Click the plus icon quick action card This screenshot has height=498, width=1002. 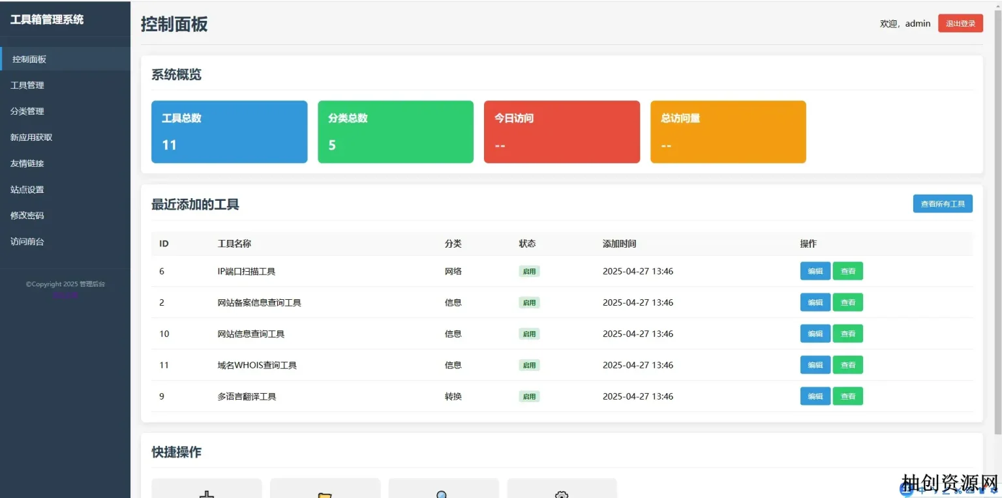pyautogui.click(x=206, y=490)
